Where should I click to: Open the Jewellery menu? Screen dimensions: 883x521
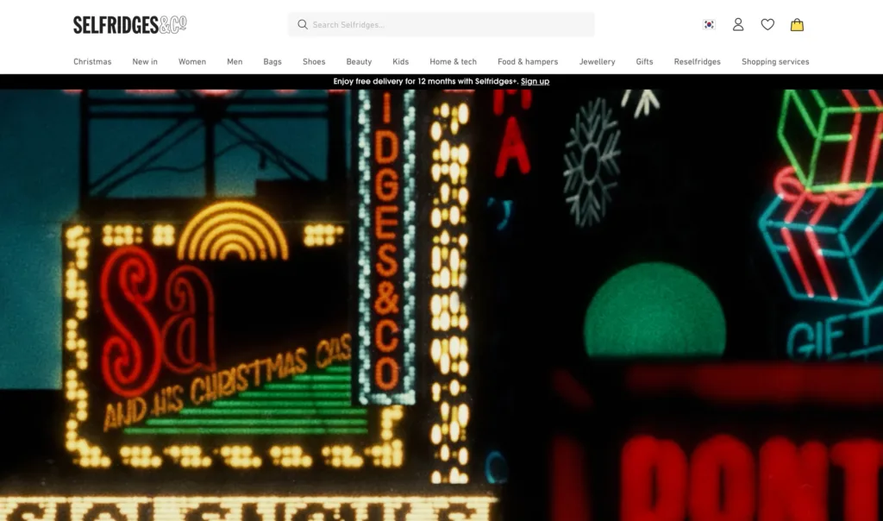597,62
